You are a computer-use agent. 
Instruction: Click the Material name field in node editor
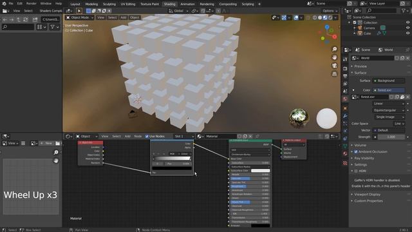[x=220, y=136]
